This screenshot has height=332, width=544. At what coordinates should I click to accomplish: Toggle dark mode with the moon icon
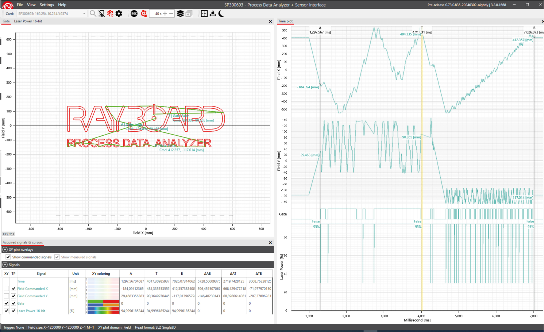[222, 13]
